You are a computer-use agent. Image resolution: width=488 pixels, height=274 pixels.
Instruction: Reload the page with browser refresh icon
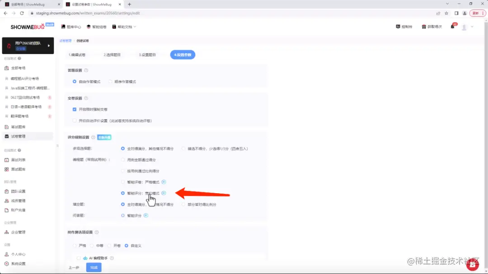pos(22,13)
